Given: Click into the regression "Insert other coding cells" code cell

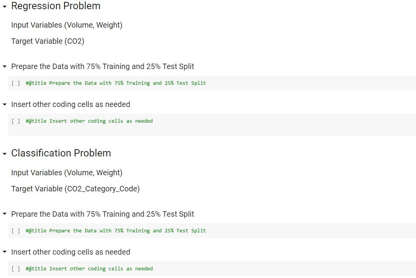Looking at the screenshot, I should [x=88, y=121].
